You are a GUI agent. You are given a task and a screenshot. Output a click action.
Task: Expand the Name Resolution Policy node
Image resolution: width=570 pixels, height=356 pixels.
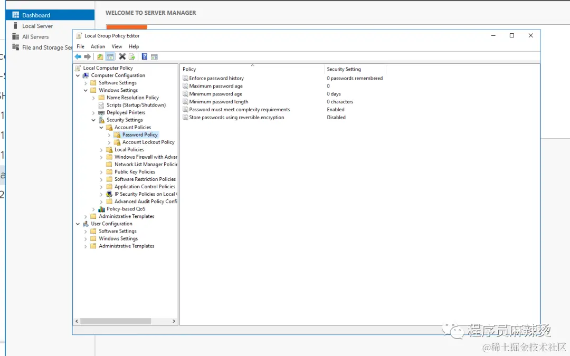tap(93, 98)
